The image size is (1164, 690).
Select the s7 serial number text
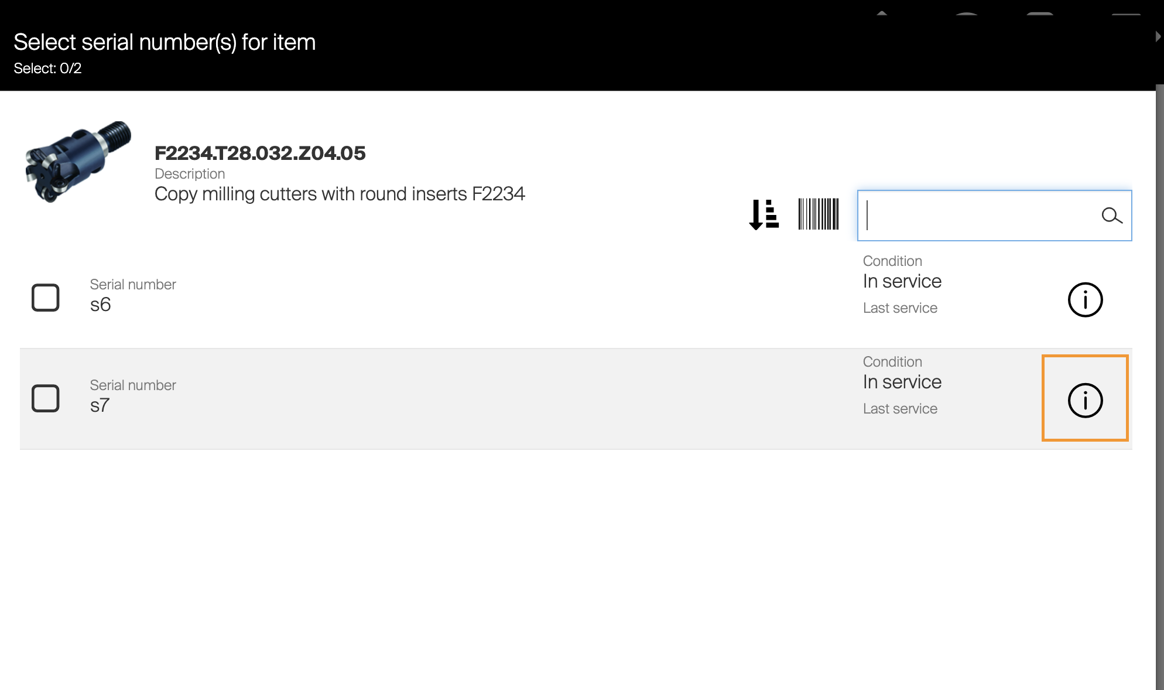[x=100, y=405]
